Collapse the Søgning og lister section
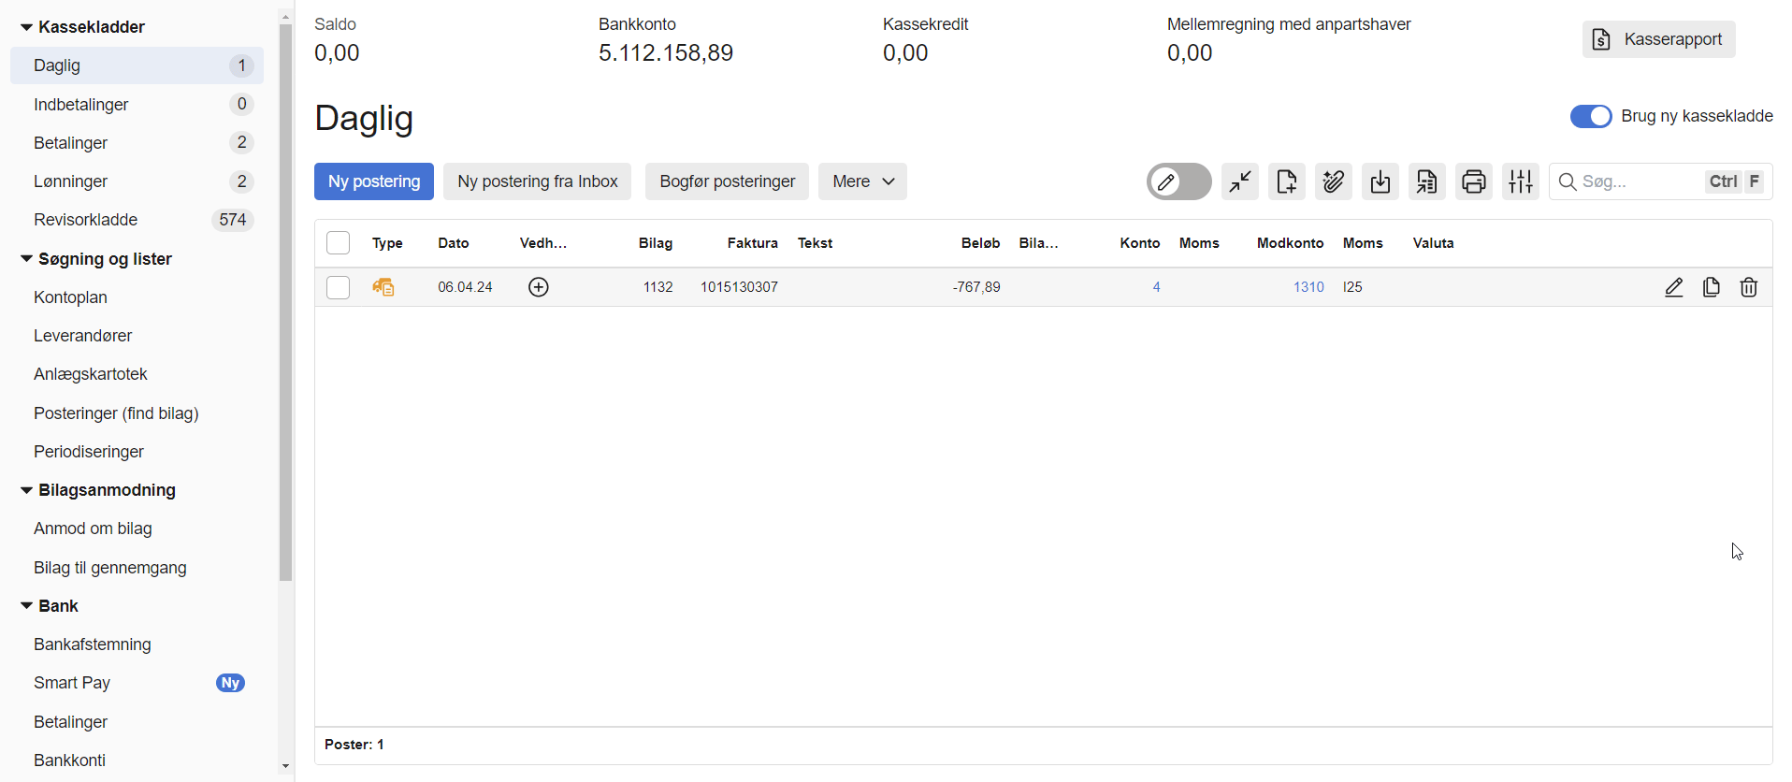 point(26,259)
